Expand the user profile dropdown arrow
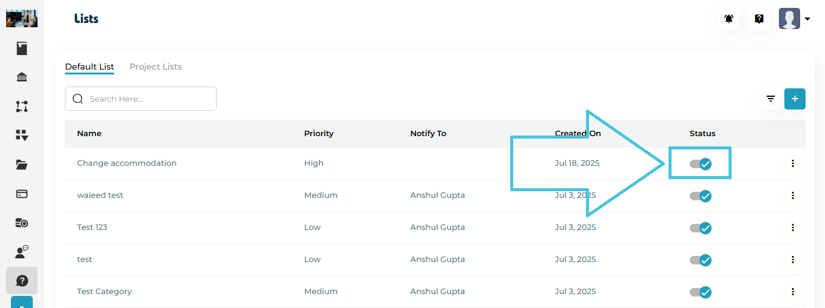 (x=807, y=19)
